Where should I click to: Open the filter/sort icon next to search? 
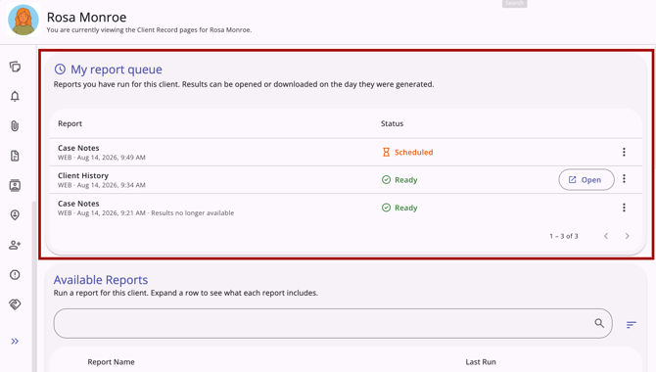(x=632, y=324)
